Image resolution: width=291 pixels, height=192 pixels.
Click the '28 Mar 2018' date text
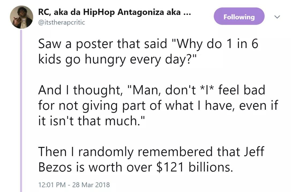coord(91,185)
